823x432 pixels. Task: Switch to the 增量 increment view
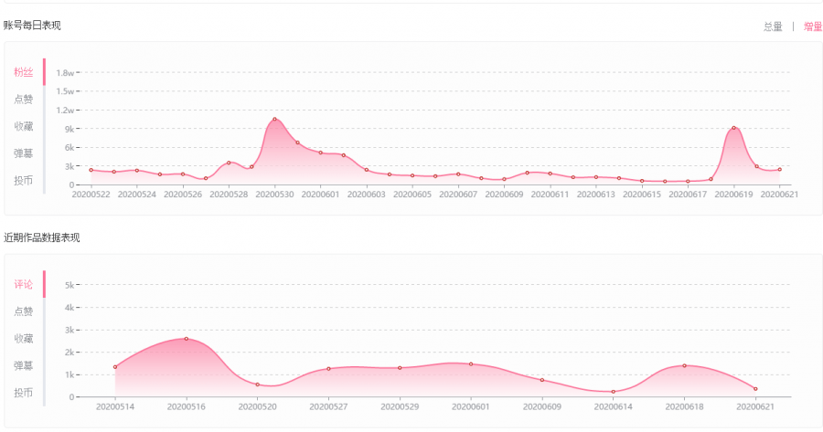click(x=813, y=26)
